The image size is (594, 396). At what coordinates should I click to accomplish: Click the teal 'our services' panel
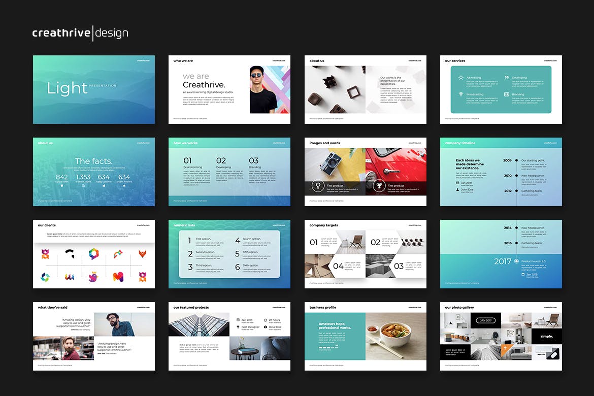[x=501, y=89]
